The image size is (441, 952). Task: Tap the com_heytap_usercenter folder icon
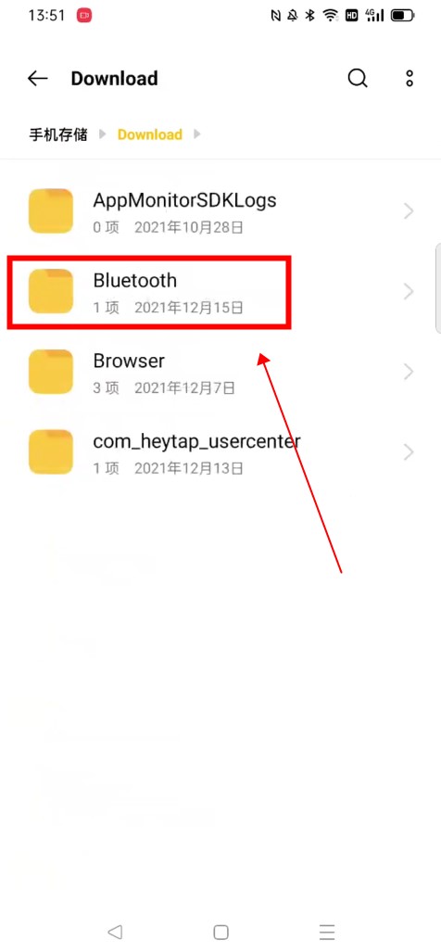51,451
